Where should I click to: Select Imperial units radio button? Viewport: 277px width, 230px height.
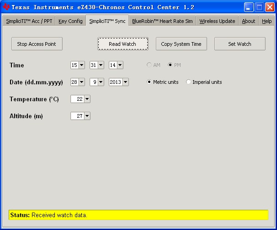tap(188, 82)
